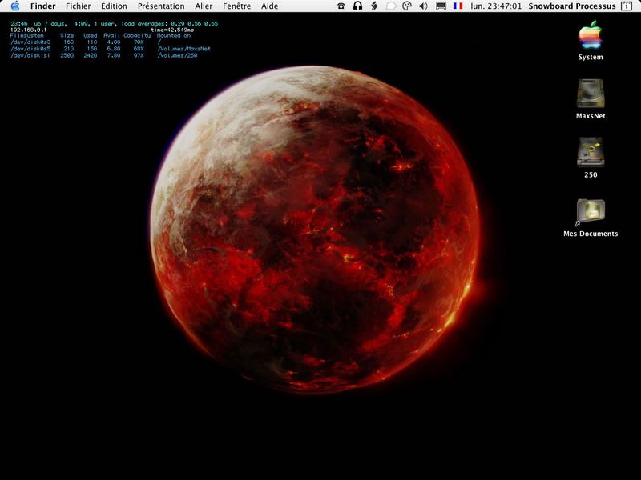
Task: Open the volume control in menu bar
Action: click(424, 6)
